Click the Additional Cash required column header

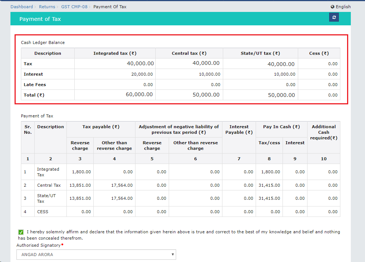coord(324,132)
